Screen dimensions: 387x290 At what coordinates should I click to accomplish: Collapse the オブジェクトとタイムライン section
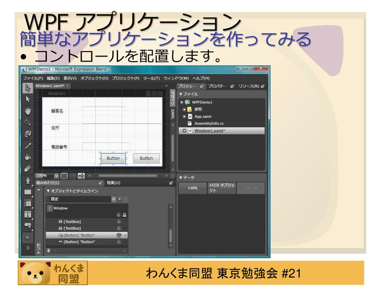pyautogui.click(x=48, y=191)
